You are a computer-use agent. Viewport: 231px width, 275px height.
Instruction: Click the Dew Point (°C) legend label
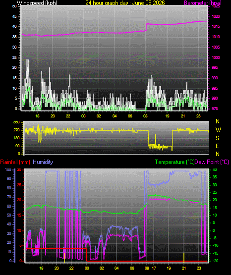212,162
